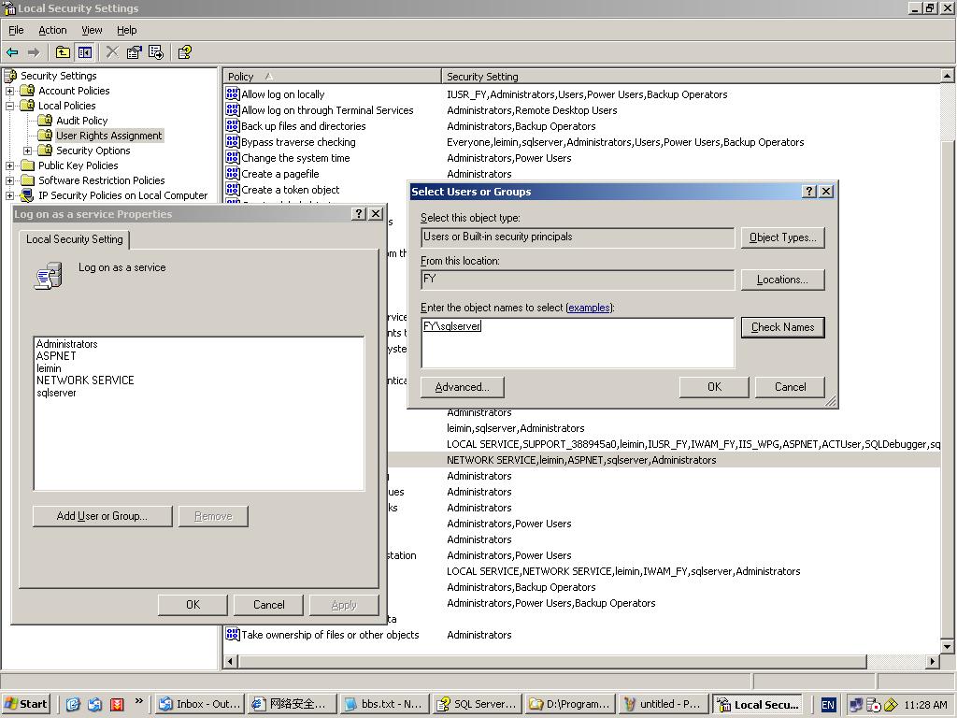Select the Local Security Setting tab
This screenshot has width=957, height=718.
coord(75,239)
